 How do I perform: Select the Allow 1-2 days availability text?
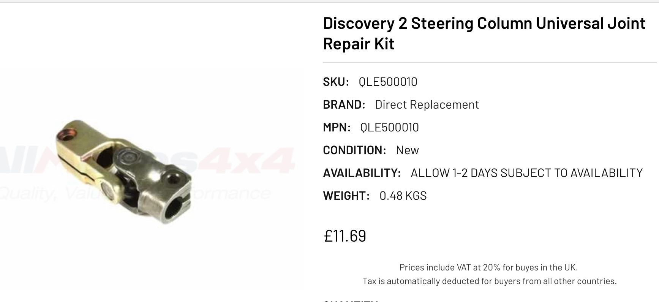[x=526, y=173]
